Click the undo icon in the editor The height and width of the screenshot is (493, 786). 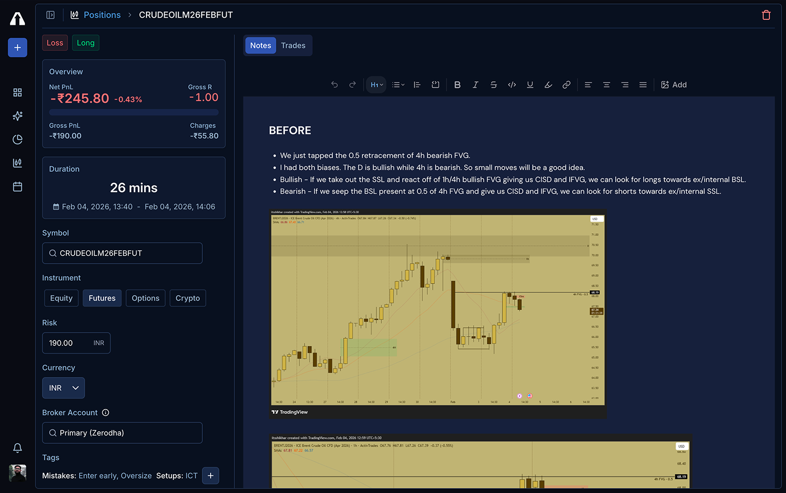pos(334,84)
